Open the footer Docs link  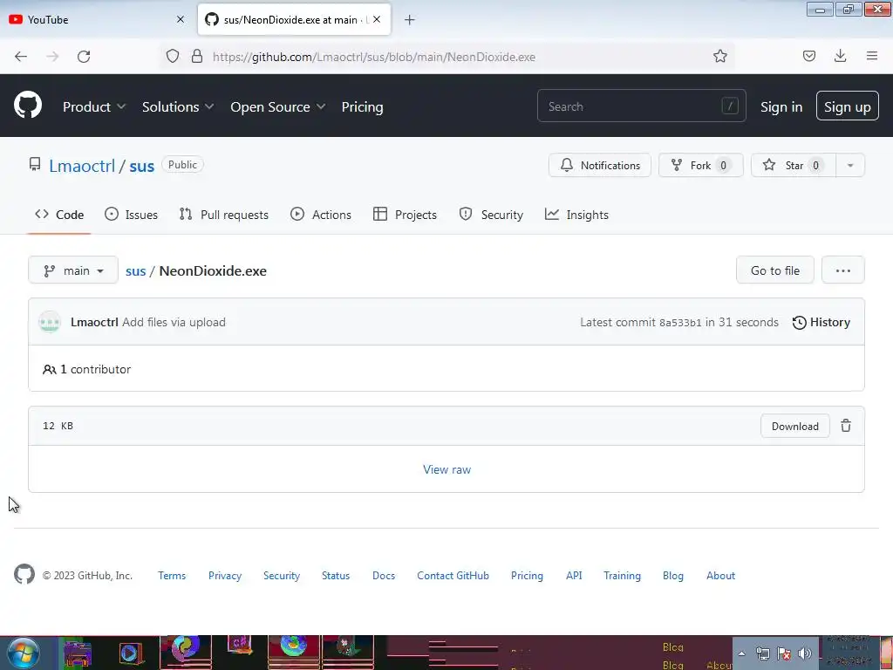384,576
